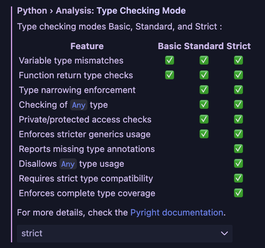Click the Feature column header

click(x=87, y=46)
